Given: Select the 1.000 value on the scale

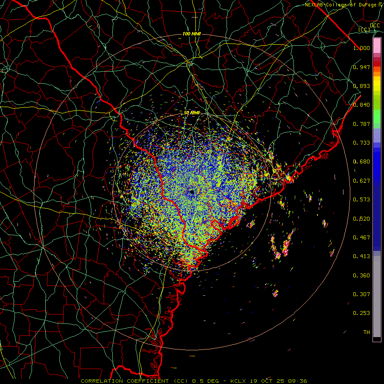Looking at the screenshot, I should [x=361, y=48].
